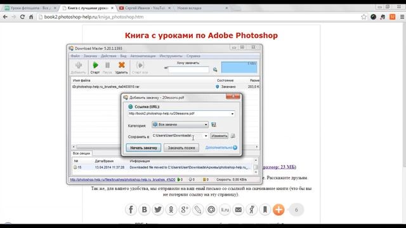Image resolution: width=406 pixels, height=228 pixels.
Task: Click the search magnifier next to Хочу закачать
Action: (215, 70)
